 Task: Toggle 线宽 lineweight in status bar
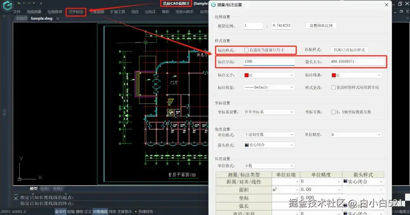112,212
